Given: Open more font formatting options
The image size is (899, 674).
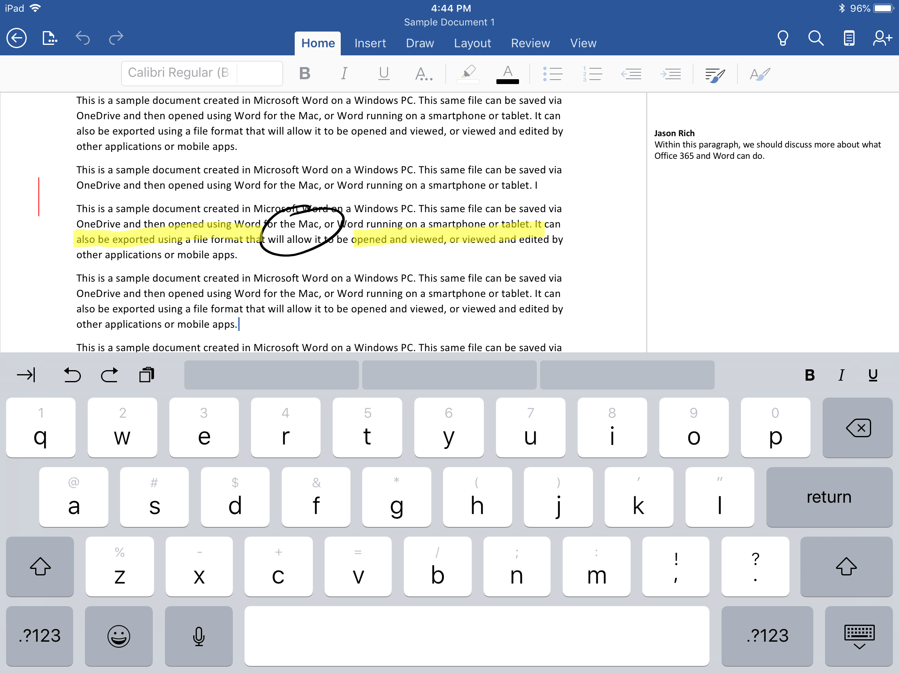Looking at the screenshot, I should point(424,74).
